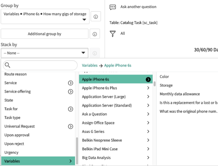Click info icon beside Group by field
The width and height of the screenshot is (218, 166).
coord(96,17)
